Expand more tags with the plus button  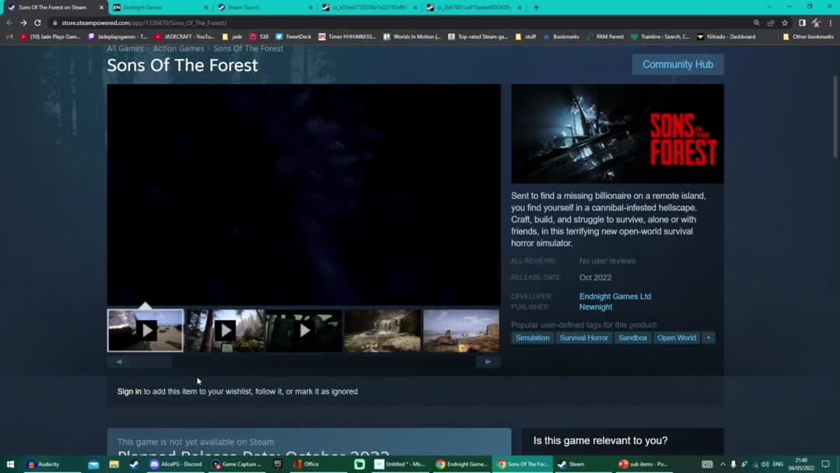coord(708,338)
